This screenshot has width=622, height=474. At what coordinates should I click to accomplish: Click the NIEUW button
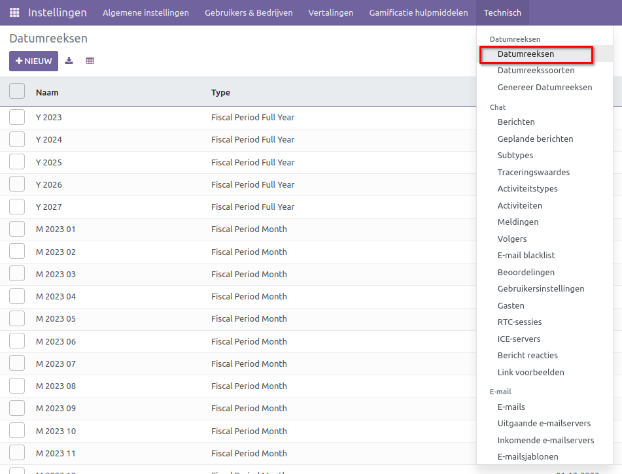point(33,61)
